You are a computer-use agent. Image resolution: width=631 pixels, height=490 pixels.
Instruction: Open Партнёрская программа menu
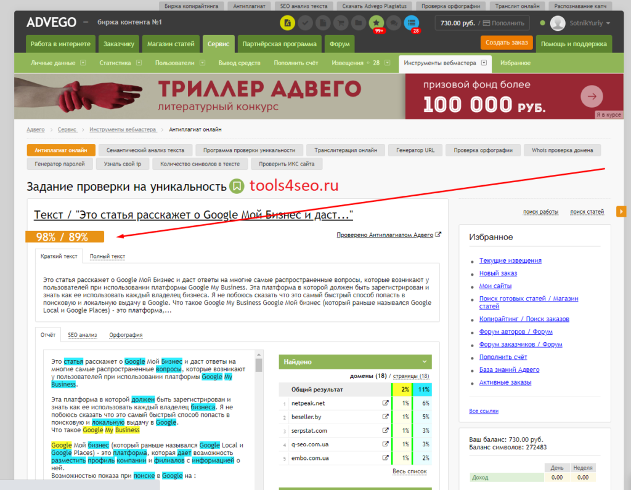pos(279,44)
